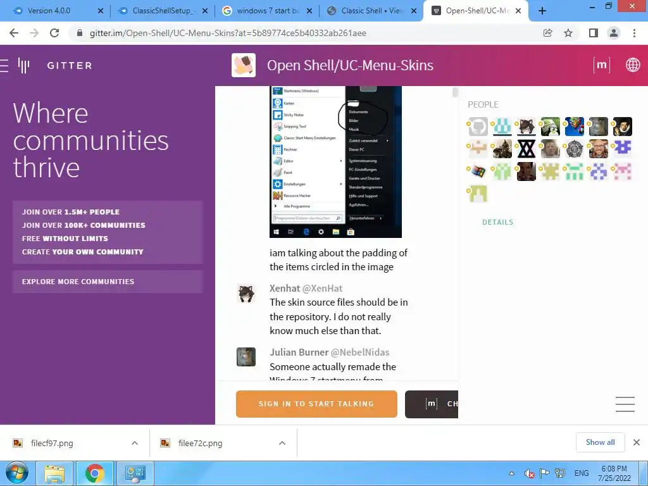Open the Chrome three-dot menu
648x486 pixels.
pos(634,33)
